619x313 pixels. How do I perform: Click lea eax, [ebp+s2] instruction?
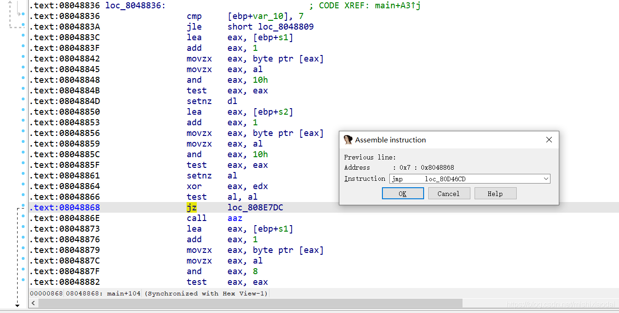tap(240, 112)
